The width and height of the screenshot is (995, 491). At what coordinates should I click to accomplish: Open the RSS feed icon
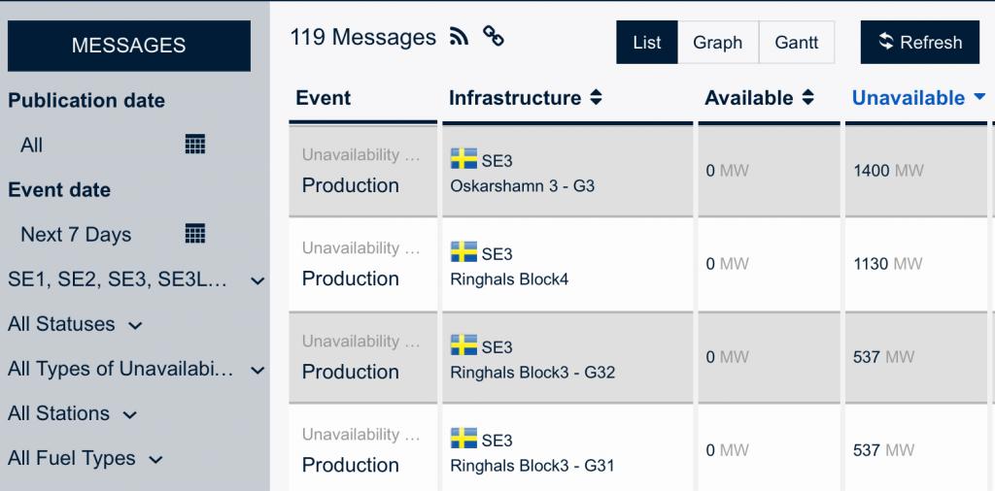[x=459, y=37]
